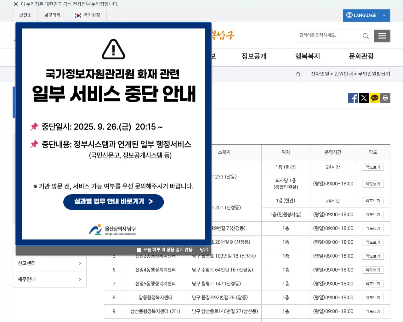
Task: Share page on Facebook
Action: [353, 98]
